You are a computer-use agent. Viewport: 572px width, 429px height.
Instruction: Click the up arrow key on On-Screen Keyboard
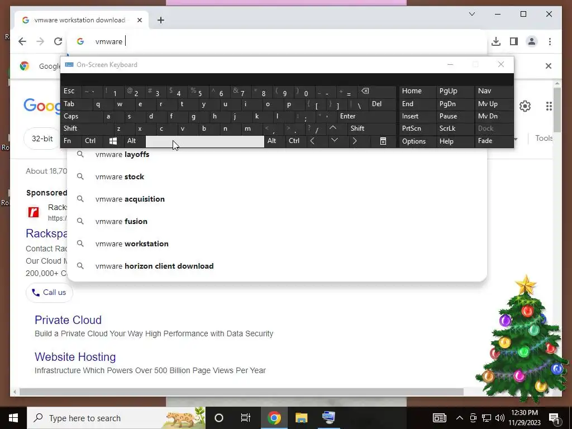[x=333, y=128]
